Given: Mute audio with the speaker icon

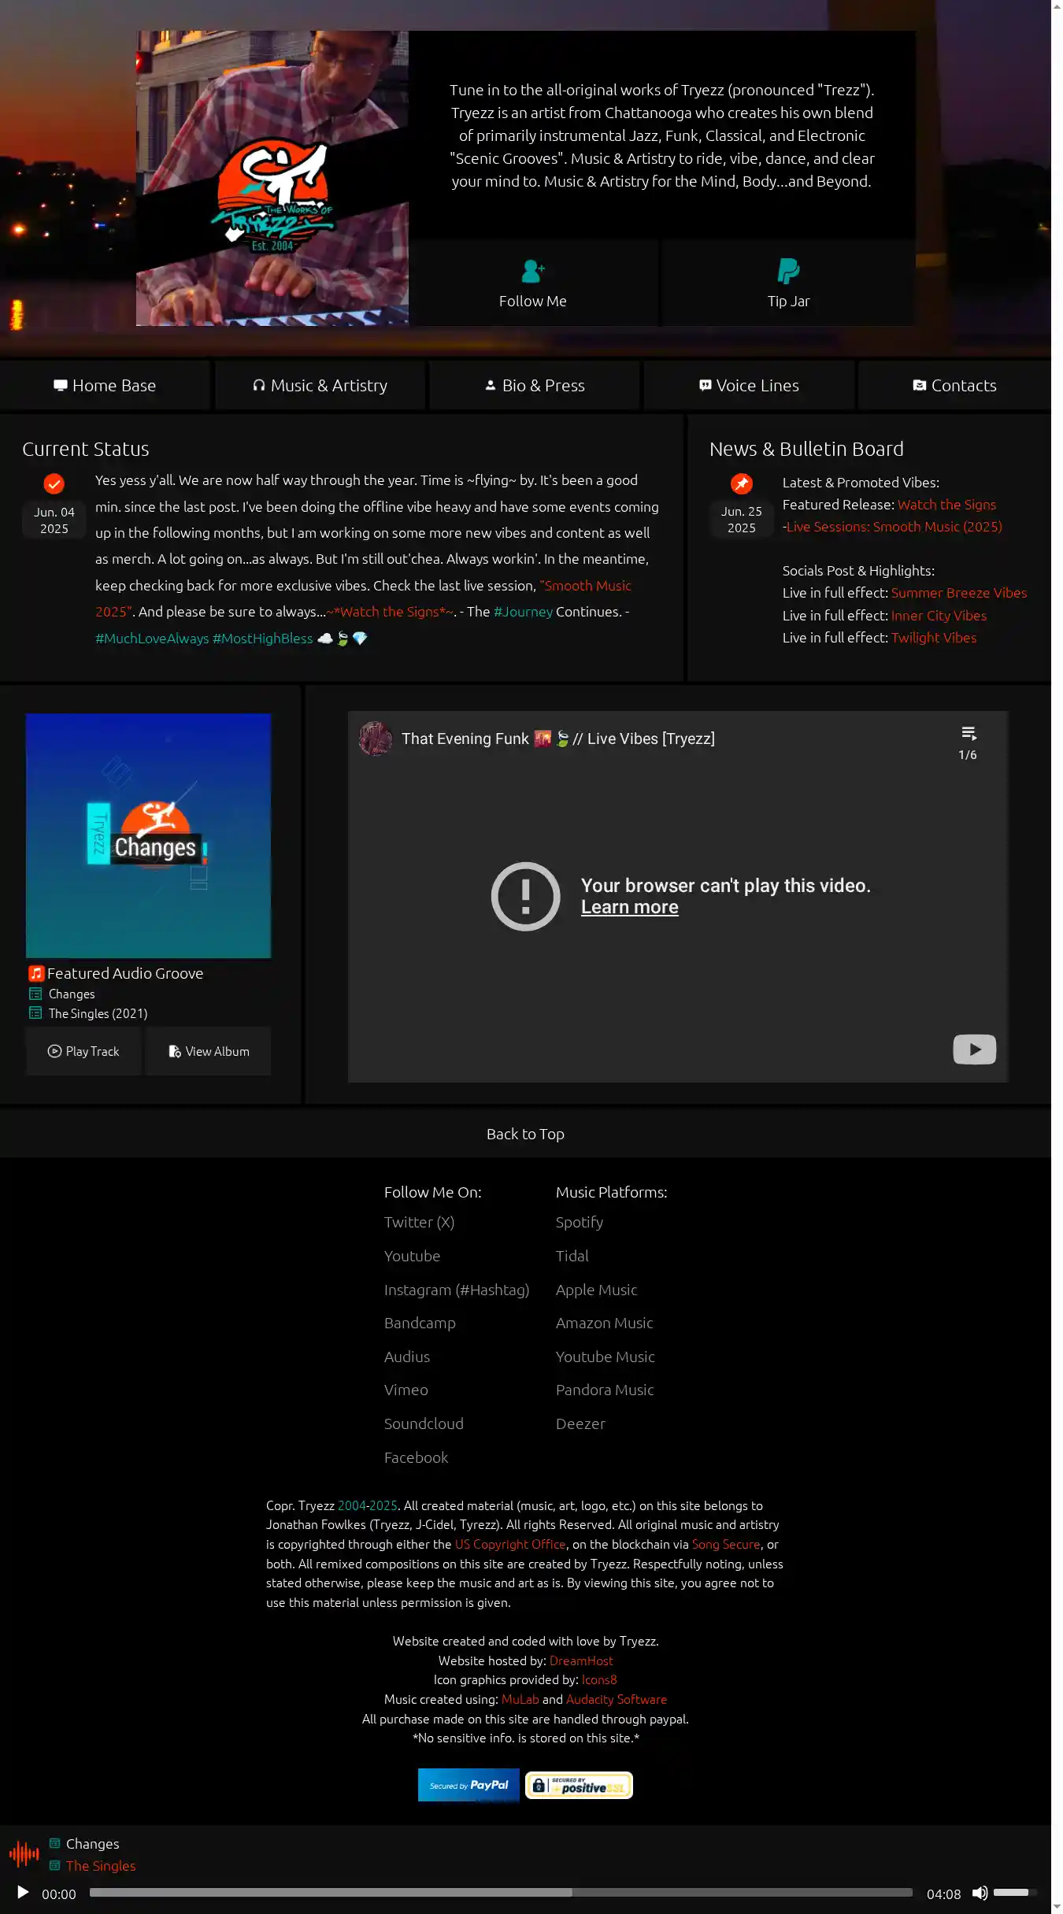Looking at the screenshot, I should [x=980, y=1893].
